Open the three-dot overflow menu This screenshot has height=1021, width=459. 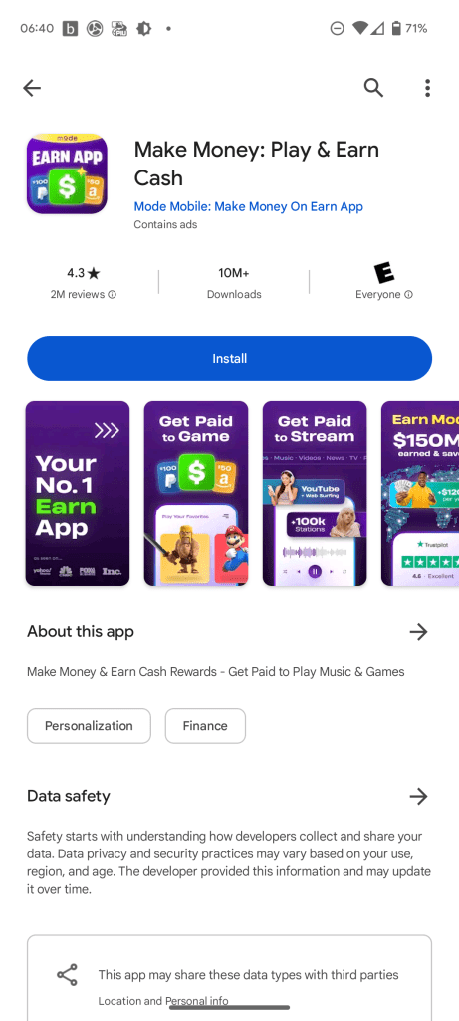pyautogui.click(x=427, y=88)
